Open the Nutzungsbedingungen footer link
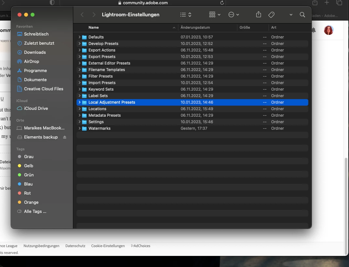349x267 pixels. (x=41, y=246)
